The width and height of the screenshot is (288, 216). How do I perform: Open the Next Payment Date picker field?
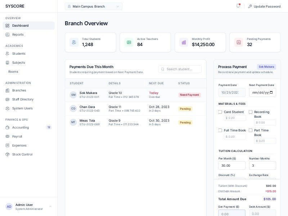click(x=260, y=93)
